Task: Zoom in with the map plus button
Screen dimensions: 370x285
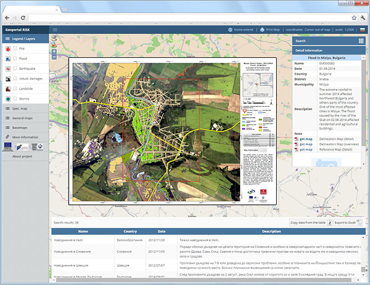Action: (x=54, y=51)
